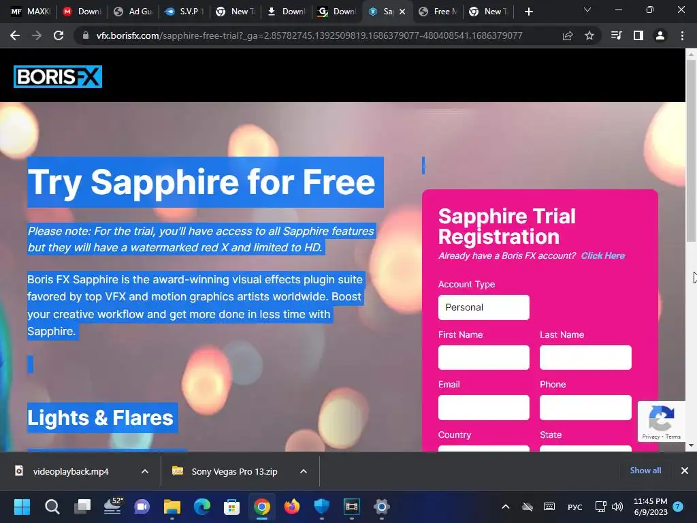Reload the current page
697x523 pixels.
tap(59, 35)
